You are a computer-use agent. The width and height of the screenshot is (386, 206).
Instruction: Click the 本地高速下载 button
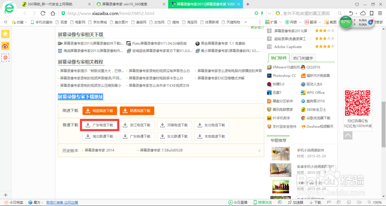[212, 136]
